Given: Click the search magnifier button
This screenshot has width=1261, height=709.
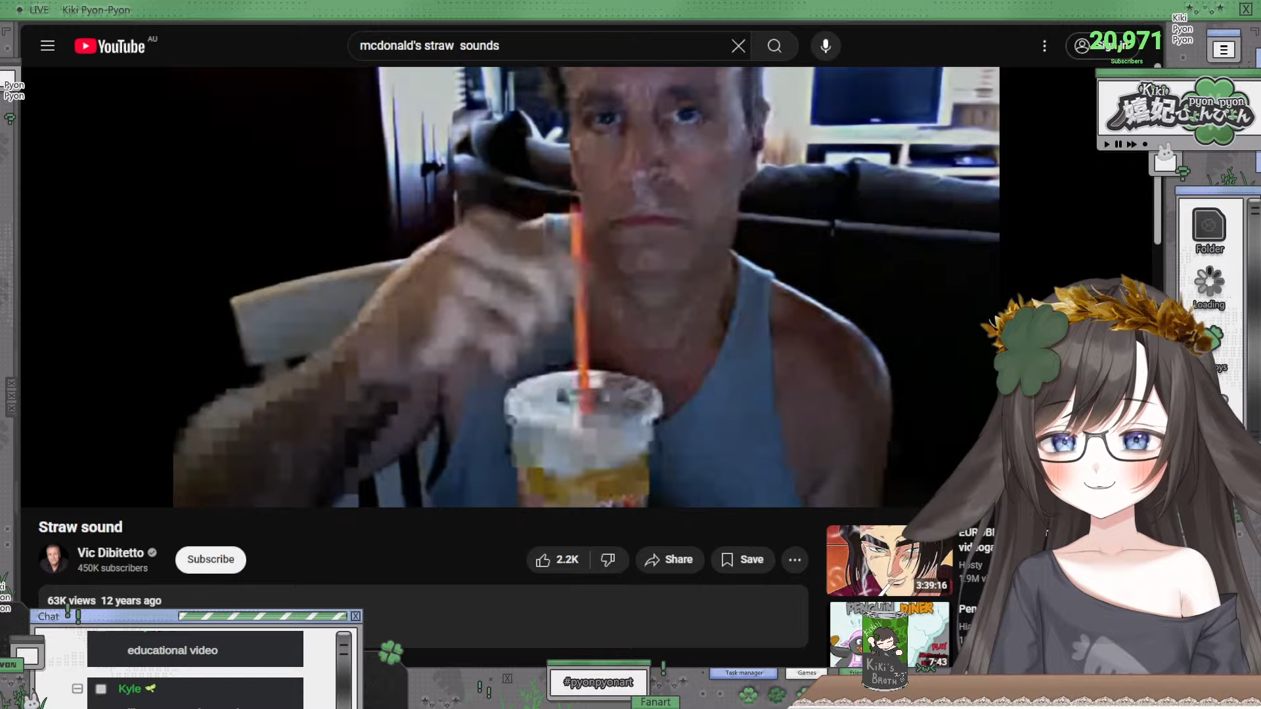Looking at the screenshot, I should pyautogui.click(x=774, y=46).
